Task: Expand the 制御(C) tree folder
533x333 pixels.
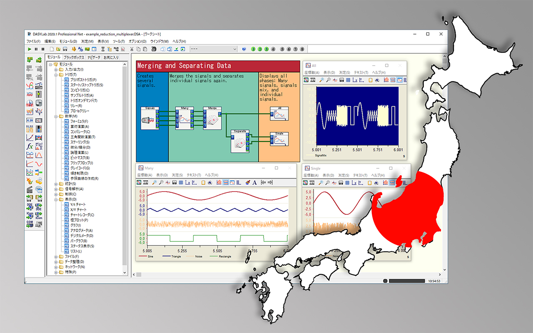Action: click(56, 194)
